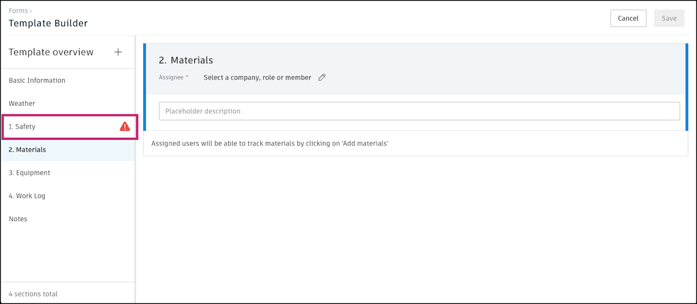Select the Notes section
The height and width of the screenshot is (304, 697).
tap(18, 219)
